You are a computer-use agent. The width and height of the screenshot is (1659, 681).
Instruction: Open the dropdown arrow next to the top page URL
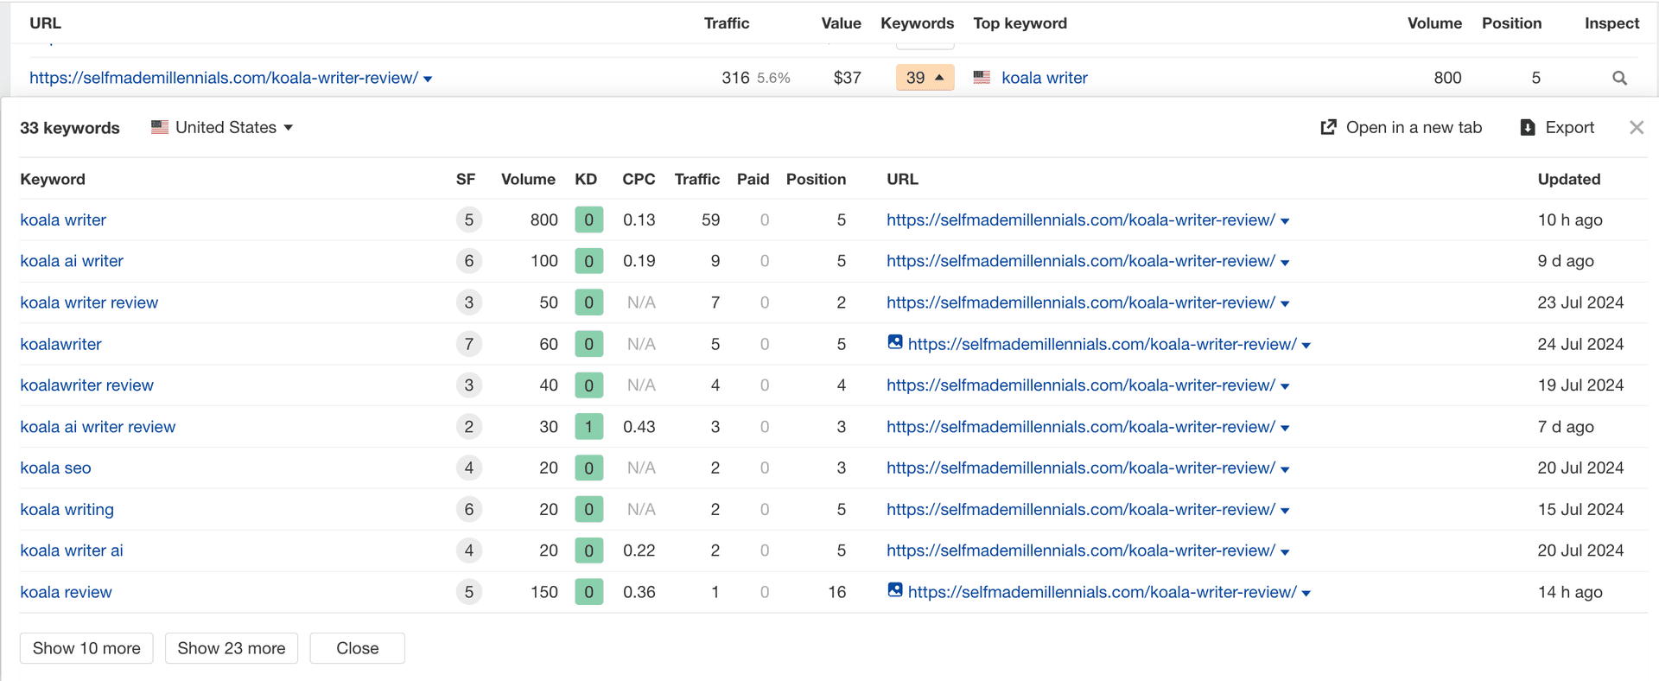pyautogui.click(x=428, y=80)
